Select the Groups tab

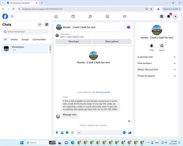[25, 39]
